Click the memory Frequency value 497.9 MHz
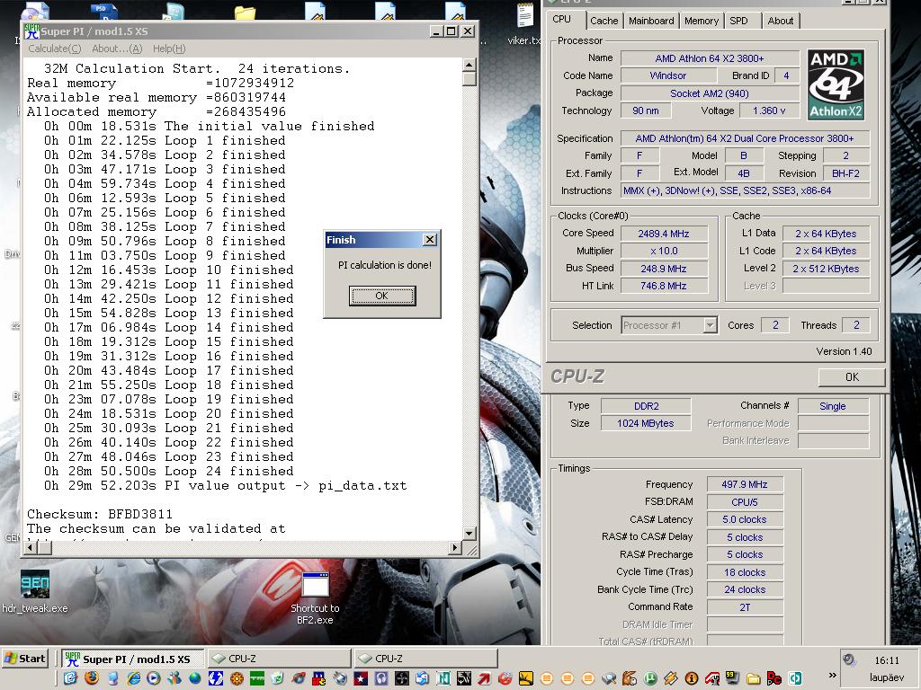Image resolution: width=921 pixels, height=690 pixels. click(744, 484)
